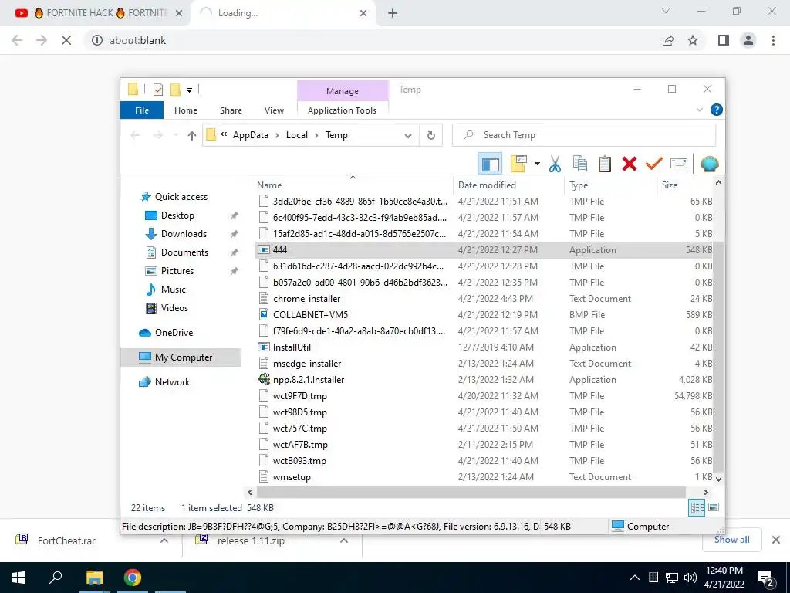The height and width of the screenshot is (593, 790).
Task: Select the chrome_installer text document
Action: coord(484,299)
